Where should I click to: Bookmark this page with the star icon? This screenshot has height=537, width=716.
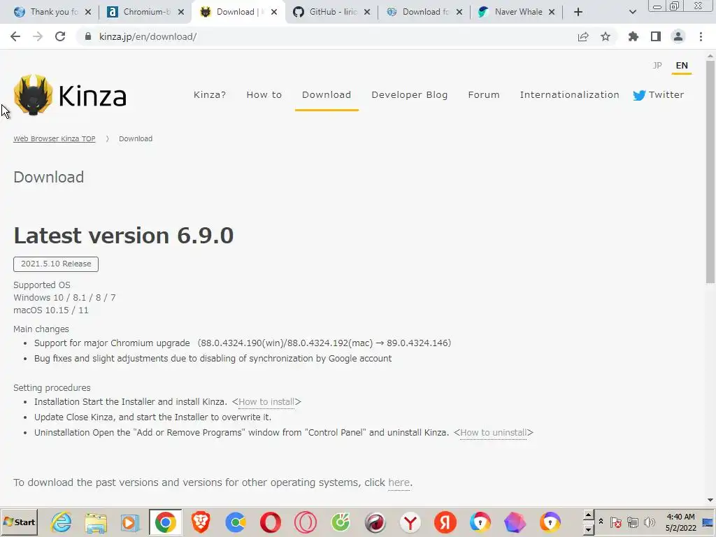coord(606,36)
